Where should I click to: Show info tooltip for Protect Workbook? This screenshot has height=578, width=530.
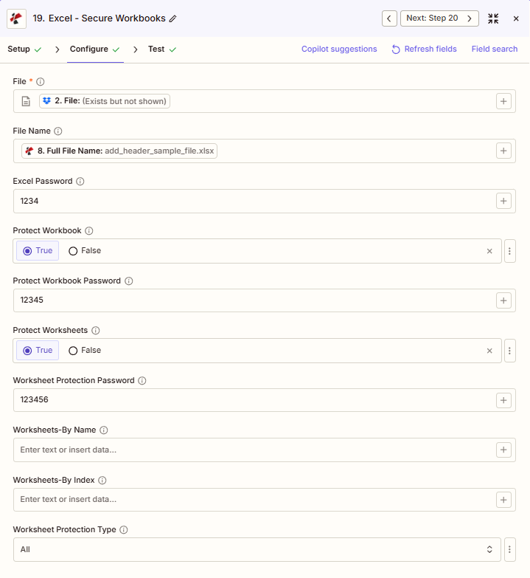[x=89, y=231]
